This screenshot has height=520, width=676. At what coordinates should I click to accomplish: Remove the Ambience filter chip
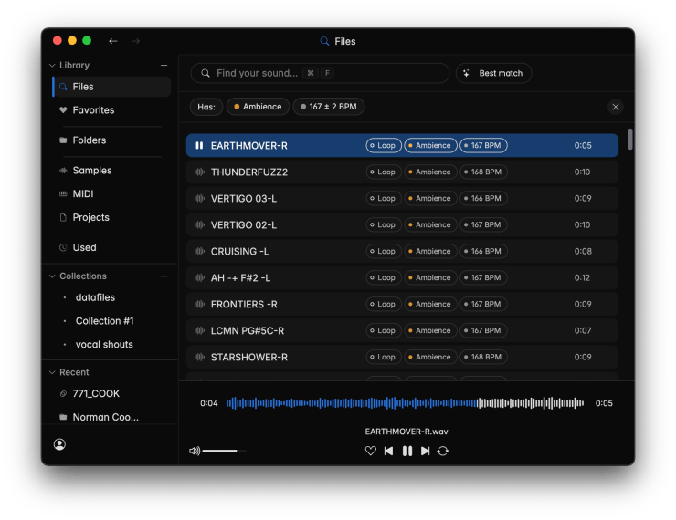point(258,107)
